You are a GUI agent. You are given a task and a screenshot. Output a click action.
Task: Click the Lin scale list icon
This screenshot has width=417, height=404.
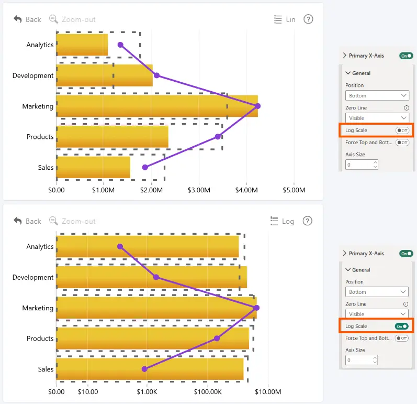click(x=278, y=19)
